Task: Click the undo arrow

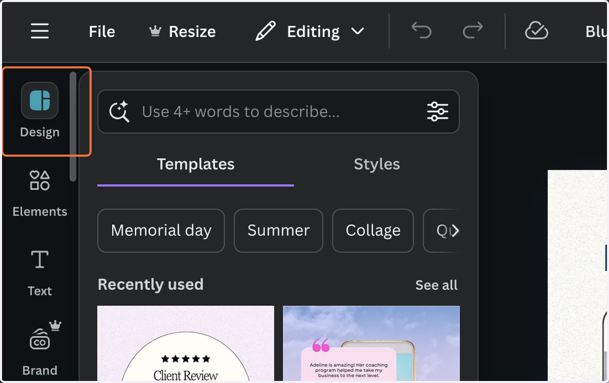Action: 421,31
